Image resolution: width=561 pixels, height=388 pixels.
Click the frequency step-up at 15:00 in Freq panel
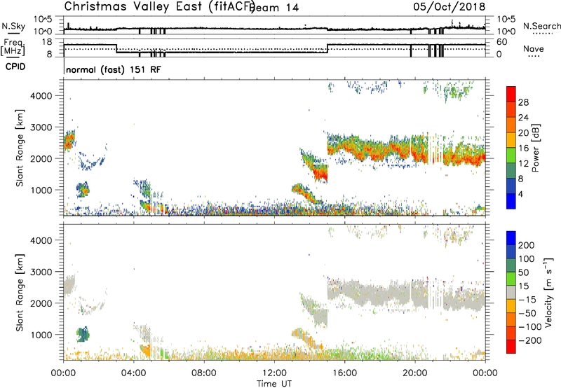click(x=327, y=48)
